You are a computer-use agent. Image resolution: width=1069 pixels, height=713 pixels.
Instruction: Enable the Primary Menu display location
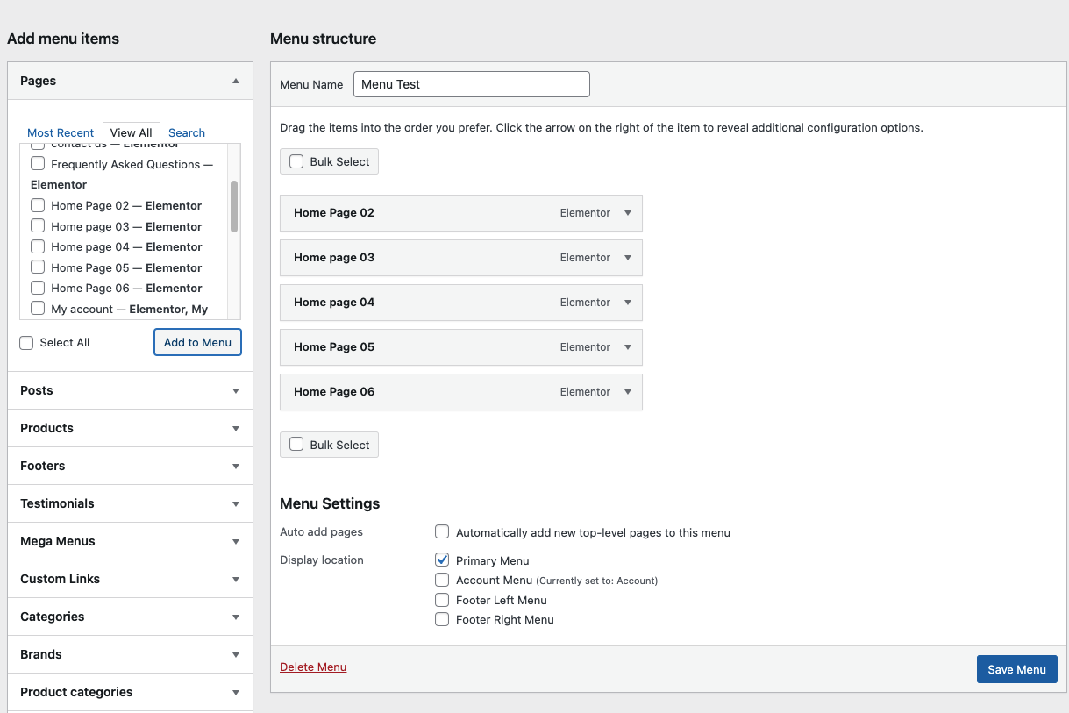tap(442, 560)
